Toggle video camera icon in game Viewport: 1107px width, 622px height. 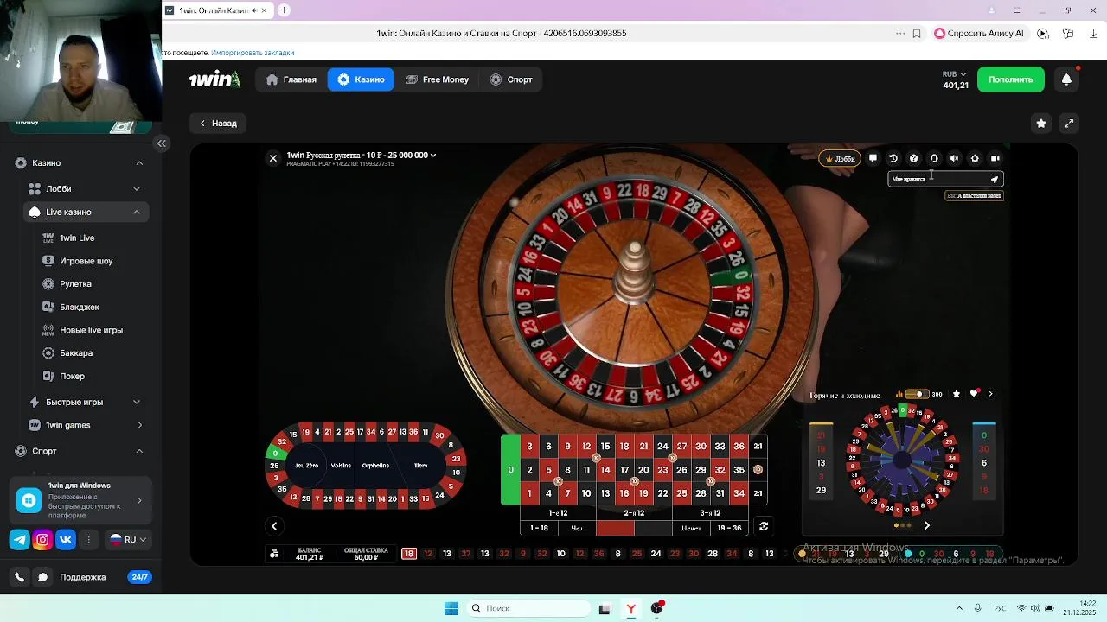click(x=995, y=158)
